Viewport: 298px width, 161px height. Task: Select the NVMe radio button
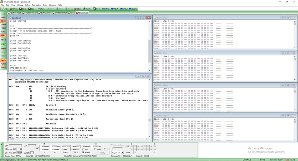click(x=95, y=149)
